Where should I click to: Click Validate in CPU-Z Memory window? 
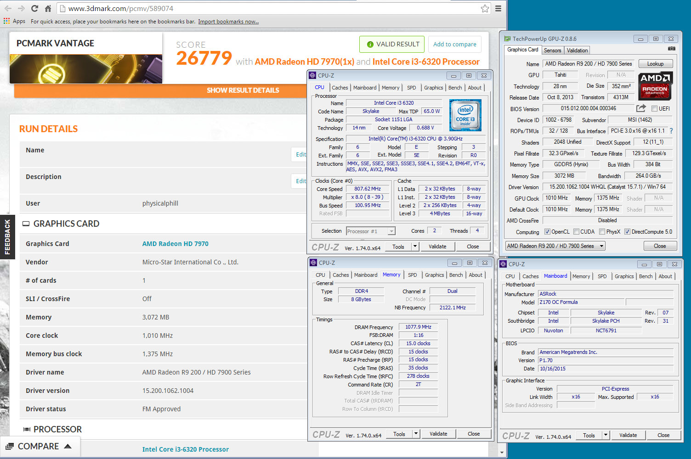tap(438, 434)
